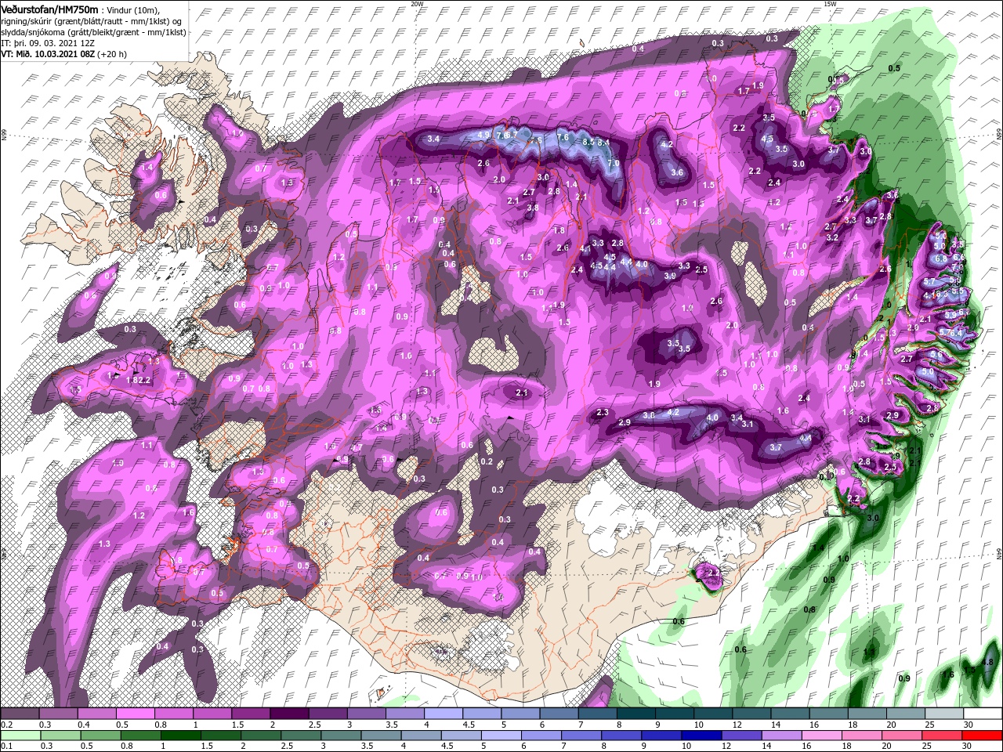Click the Veðurstofan/HM750m map title
Image resolution: width=1003 pixels, height=752 pixels.
[49, 9]
